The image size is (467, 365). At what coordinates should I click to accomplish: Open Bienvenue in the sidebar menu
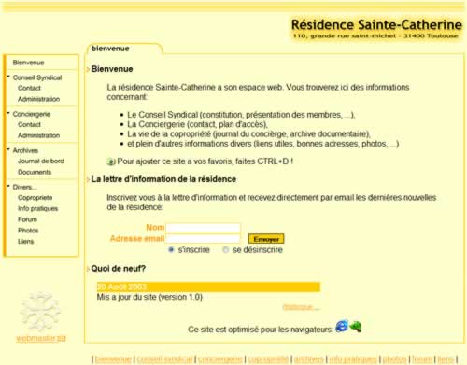coord(28,63)
